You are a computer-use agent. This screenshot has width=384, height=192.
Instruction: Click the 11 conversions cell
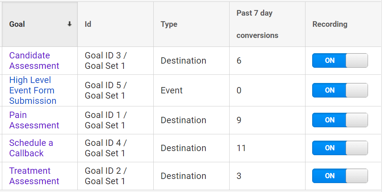click(x=268, y=148)
